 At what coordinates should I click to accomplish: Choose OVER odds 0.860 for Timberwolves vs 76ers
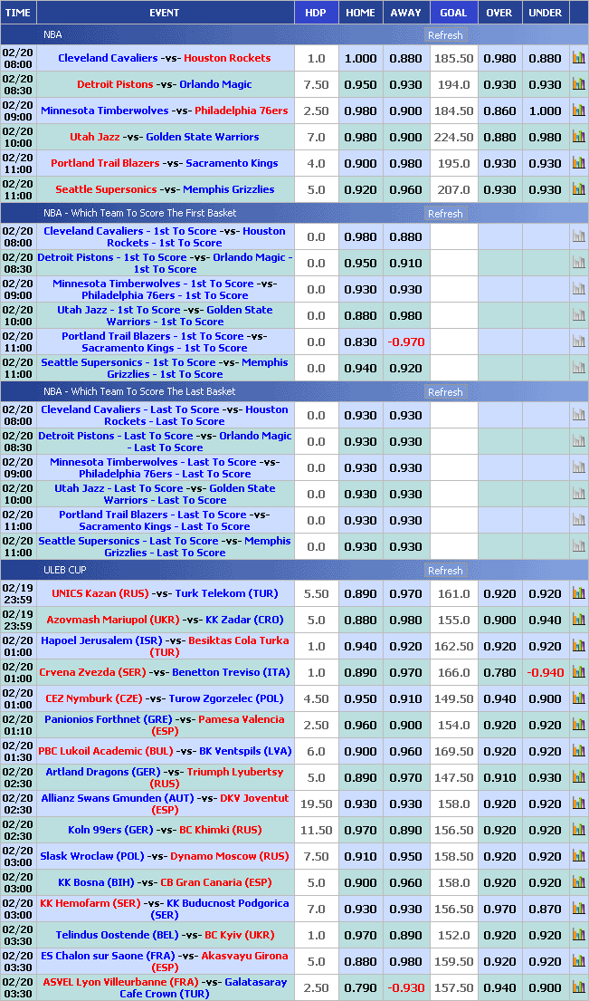coord(499,111)
